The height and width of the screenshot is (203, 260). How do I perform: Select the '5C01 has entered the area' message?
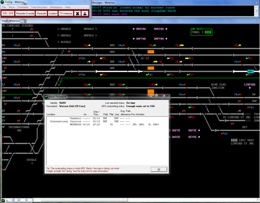pyautogui.click(x=134, y=11)
